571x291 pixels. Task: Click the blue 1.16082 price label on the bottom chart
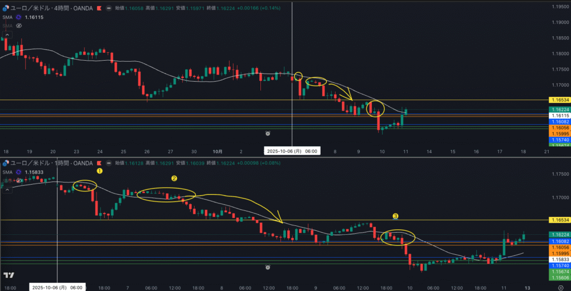pyautogui.click(x=559, y=241)
